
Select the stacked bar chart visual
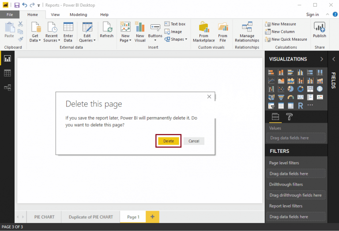click(x=271, y=72)
